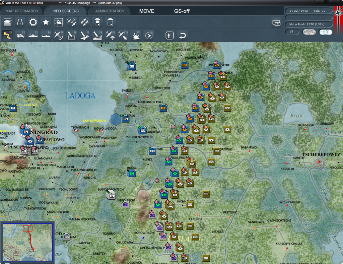Open the air doctrine planes icon
Image resolution: width=343 pixels, height=264 pixels.
click(72, 22)
